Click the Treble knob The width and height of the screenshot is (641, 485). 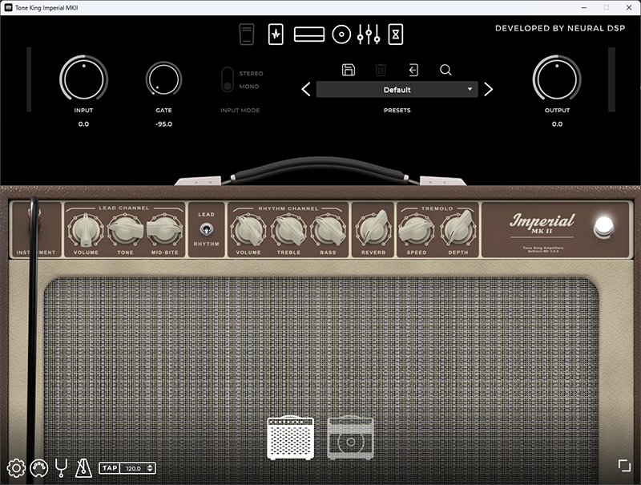pyautogui.click(x=288, y=230)
